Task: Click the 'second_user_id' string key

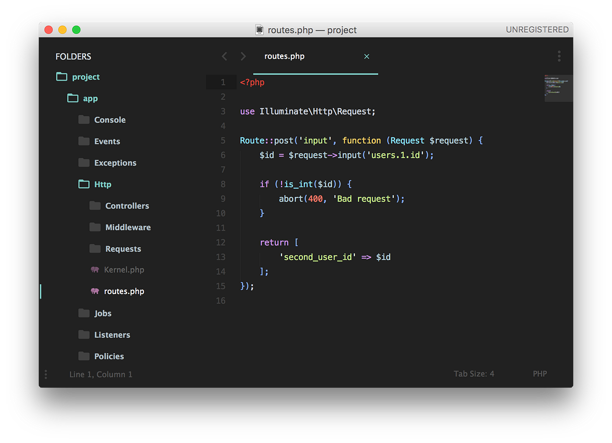Action: (x=318, y=257)
